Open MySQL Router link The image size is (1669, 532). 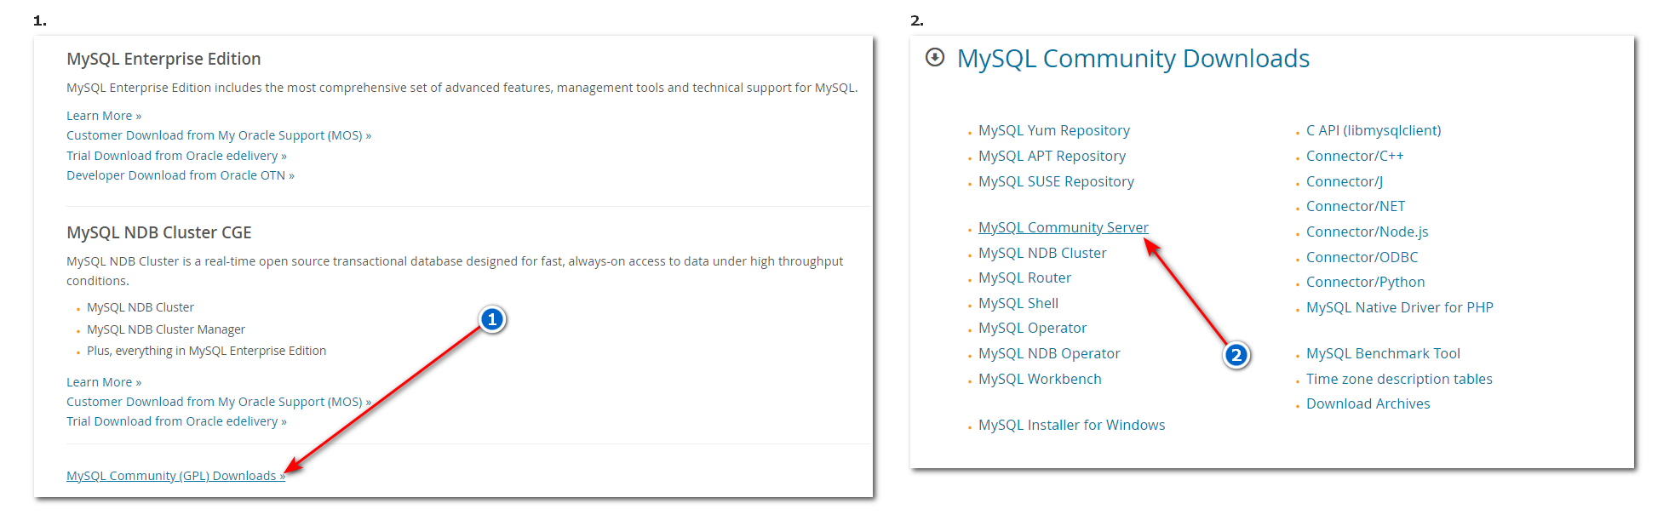pos(1024,277)
